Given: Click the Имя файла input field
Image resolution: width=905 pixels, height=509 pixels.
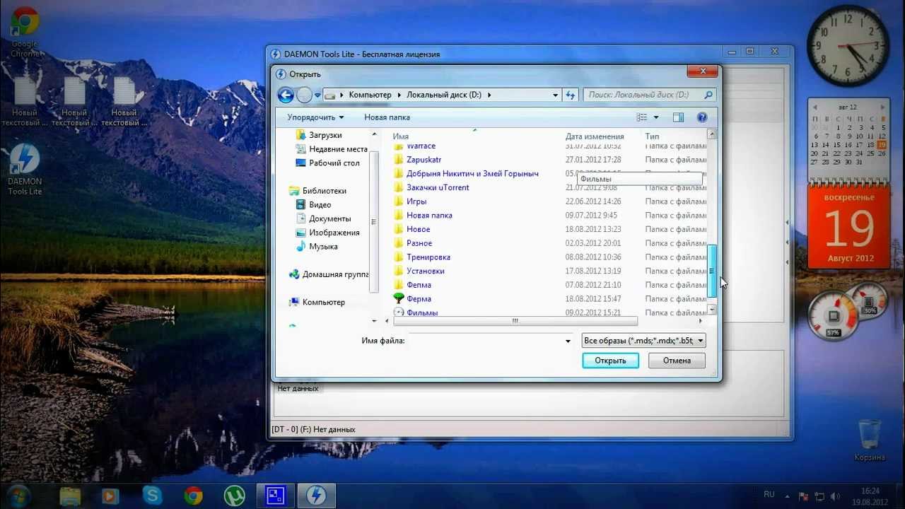Looking at the screenshot, I should click(x=491, y=341).
